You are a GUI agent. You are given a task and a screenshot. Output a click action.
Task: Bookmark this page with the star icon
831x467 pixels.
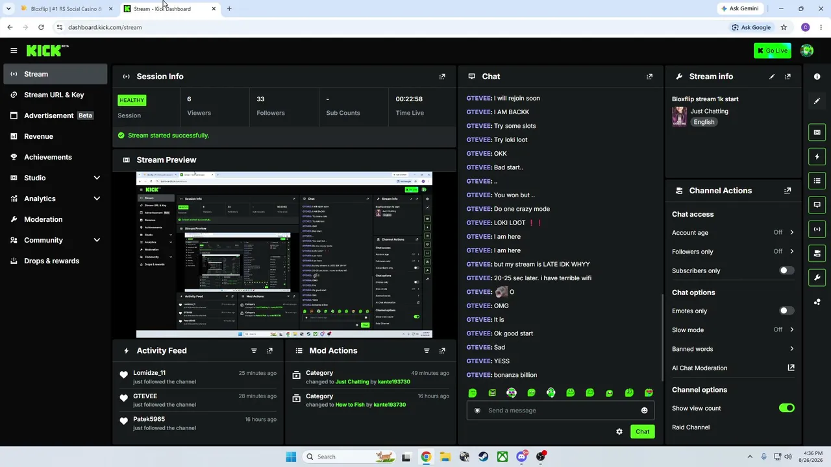point(784,27)
